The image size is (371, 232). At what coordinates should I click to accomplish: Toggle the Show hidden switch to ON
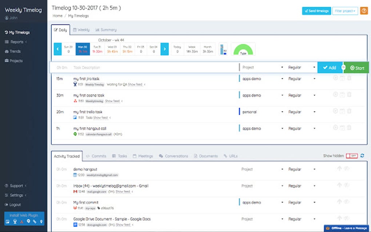(348, 156)
